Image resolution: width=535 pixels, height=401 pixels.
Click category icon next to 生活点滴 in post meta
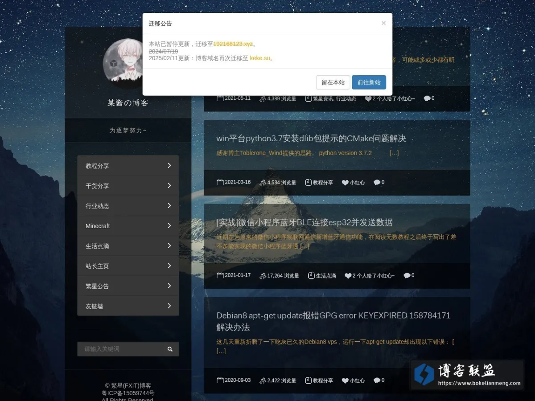coord(311,276)
